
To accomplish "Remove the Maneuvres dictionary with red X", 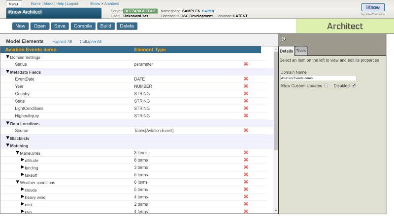I will point(246,153).
